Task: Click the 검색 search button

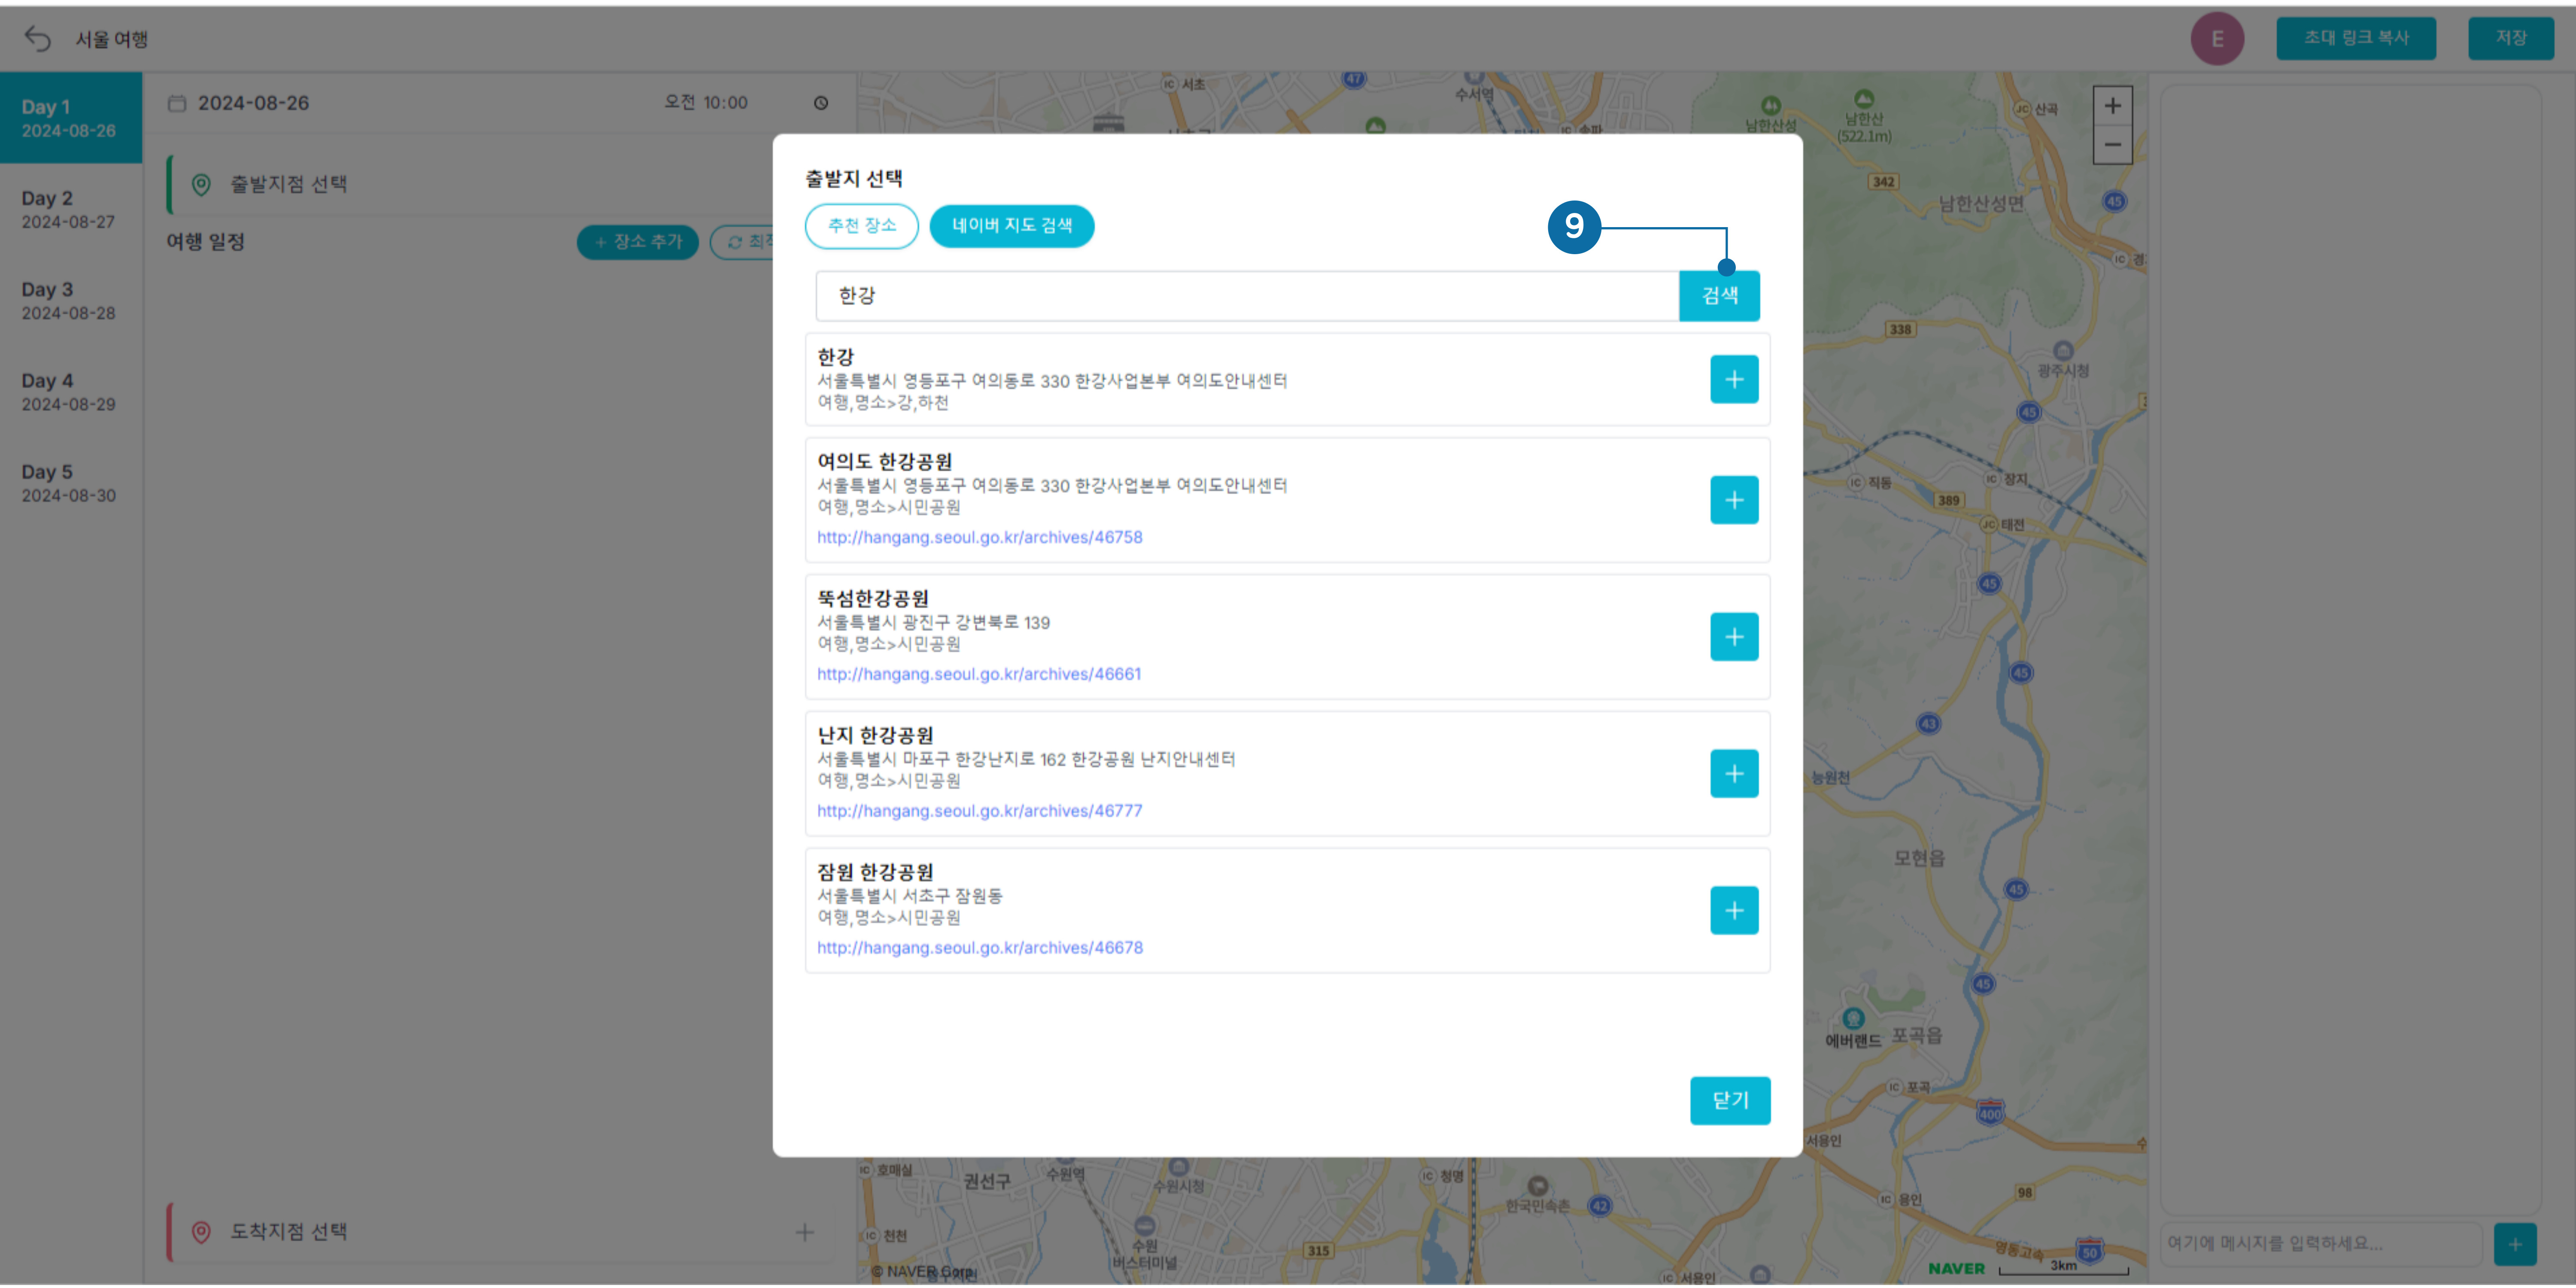Action: pos(1719,295)
